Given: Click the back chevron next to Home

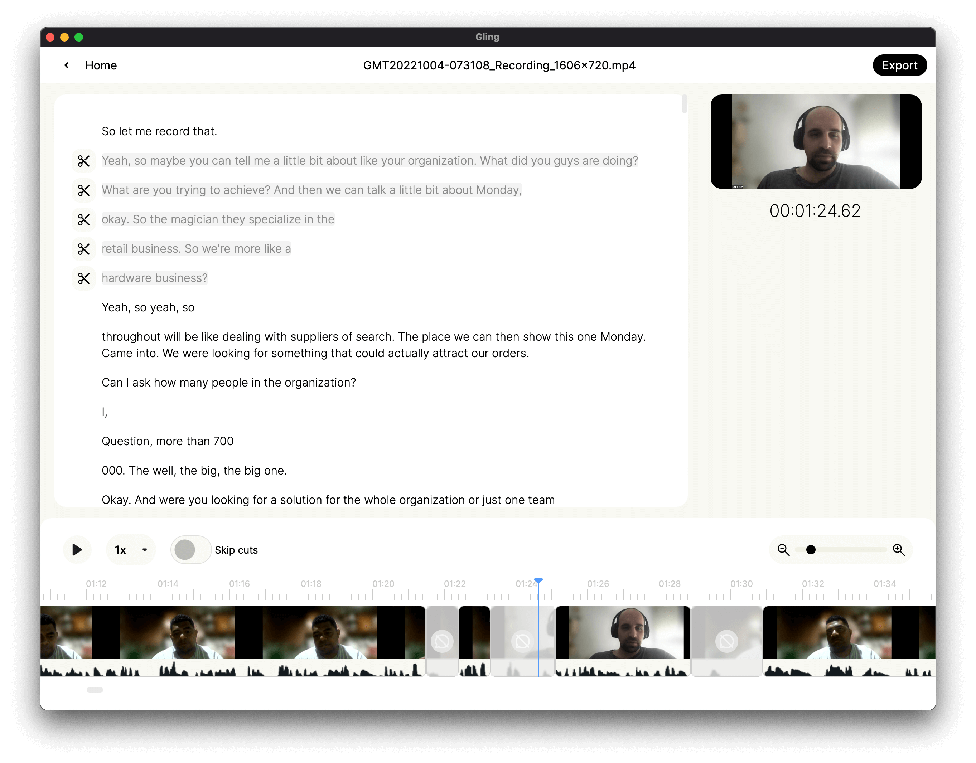Looking at the screenshot, I should tap(66, 65).
